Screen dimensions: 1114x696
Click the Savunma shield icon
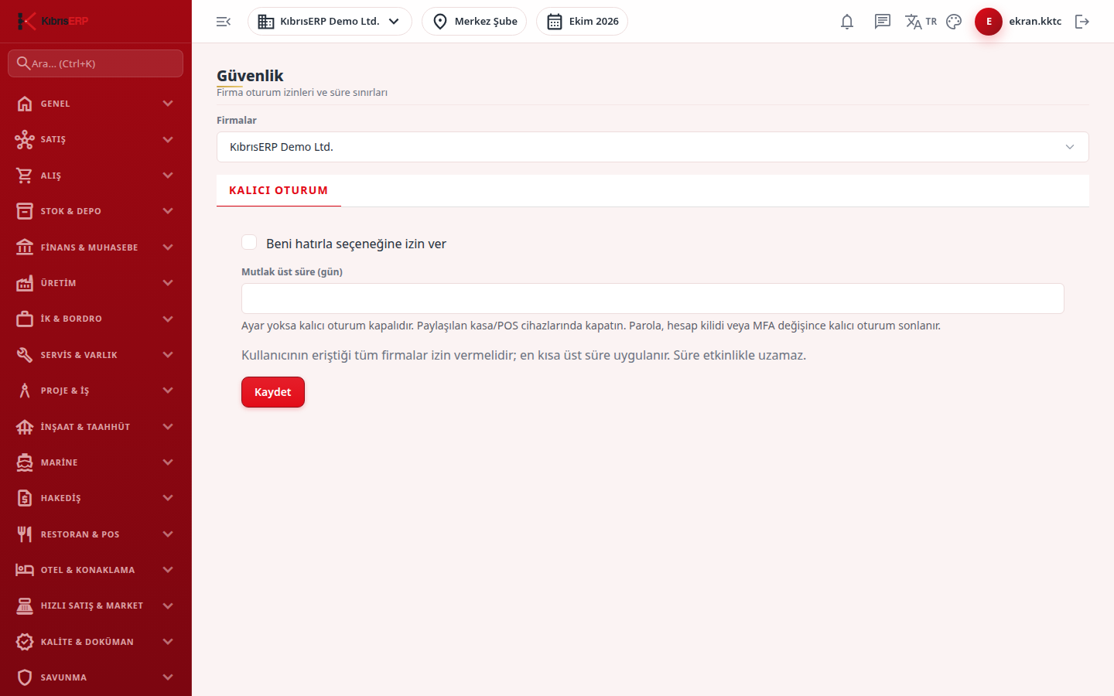pos(25,677)
